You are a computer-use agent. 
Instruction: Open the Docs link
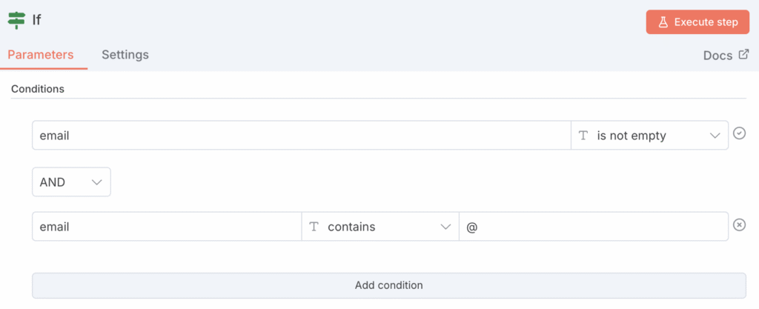tap(717, 56)
